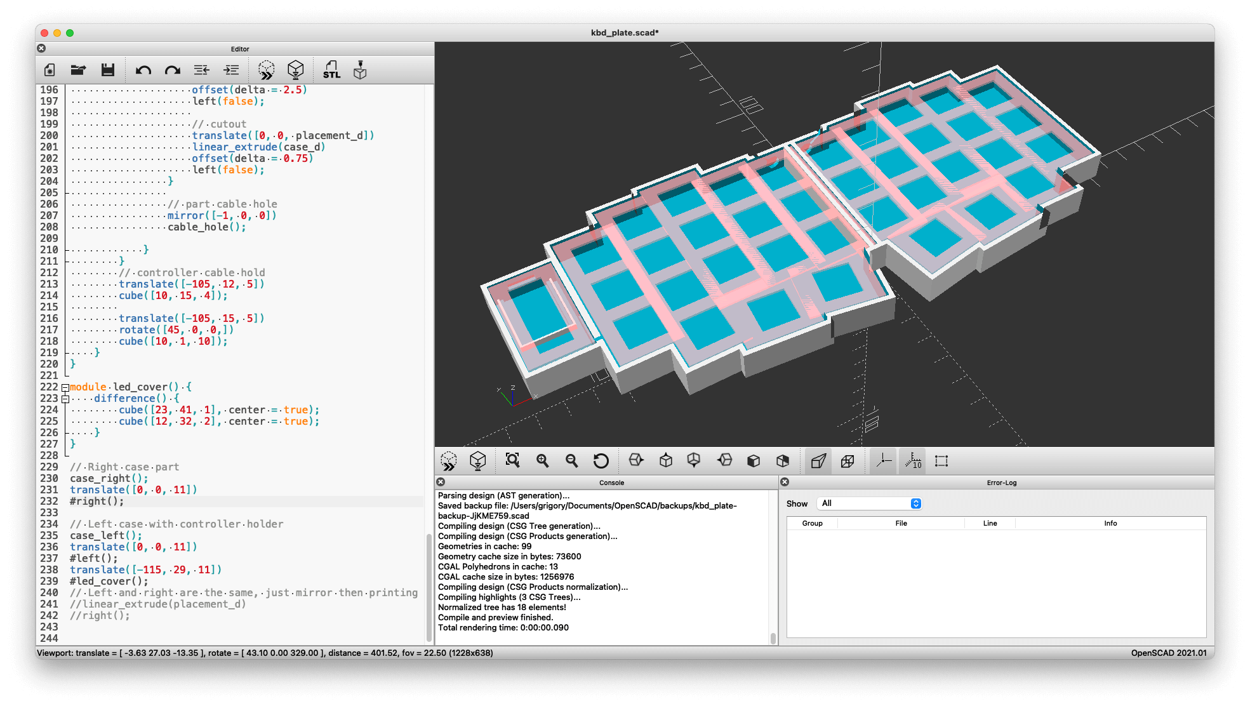Click the Undo arrow in the editor toolbar
This screenshot has height=706, width=1250.
[x=143, y=70]
